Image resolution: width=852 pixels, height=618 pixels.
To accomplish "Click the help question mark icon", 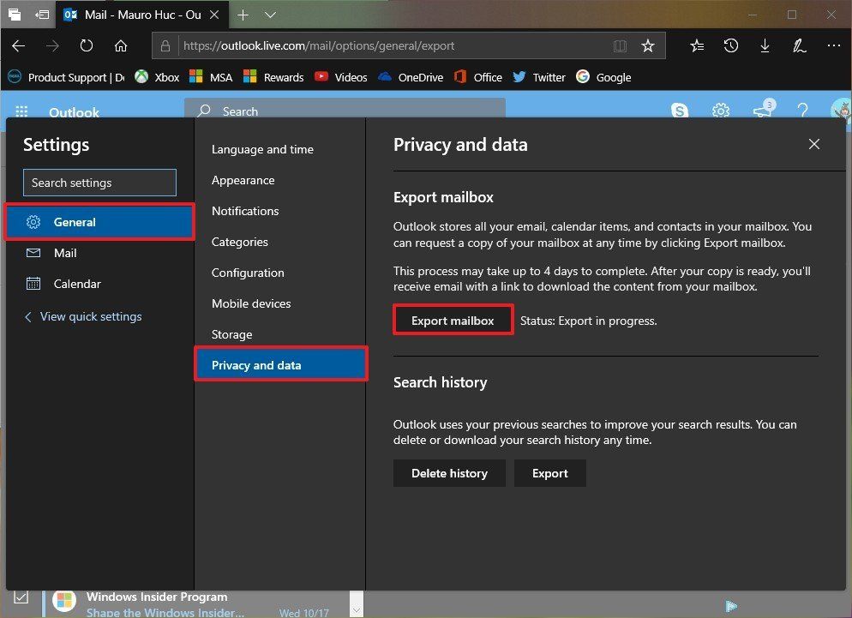I will pyautogui.click(x=803, y=111).
